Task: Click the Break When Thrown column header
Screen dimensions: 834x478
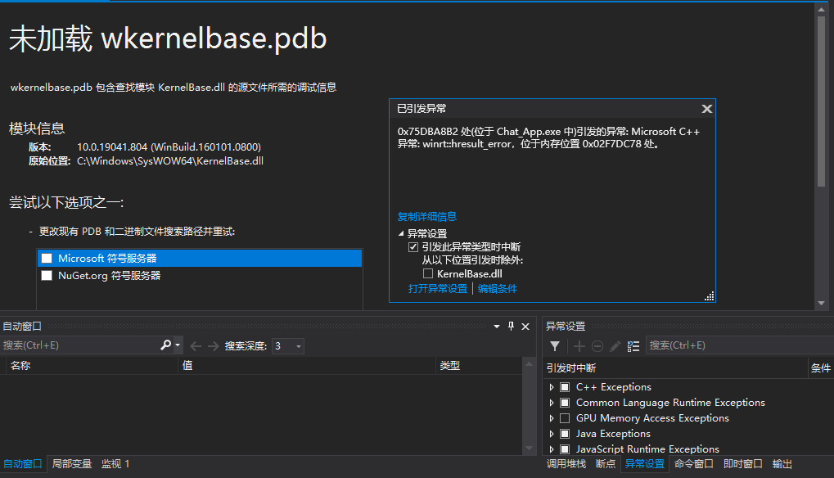Action: click(x=675, y=368)
